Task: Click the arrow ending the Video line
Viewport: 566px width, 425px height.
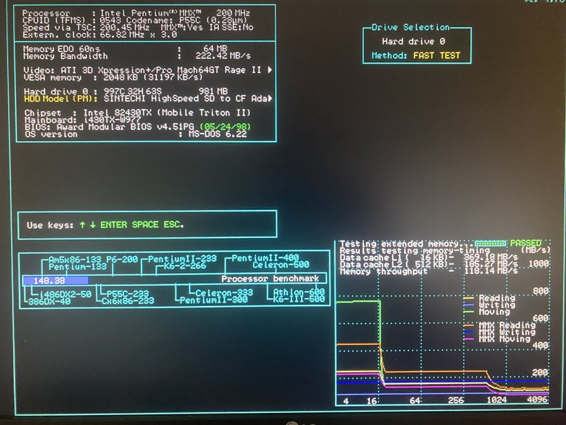Action: pos(270,70)
